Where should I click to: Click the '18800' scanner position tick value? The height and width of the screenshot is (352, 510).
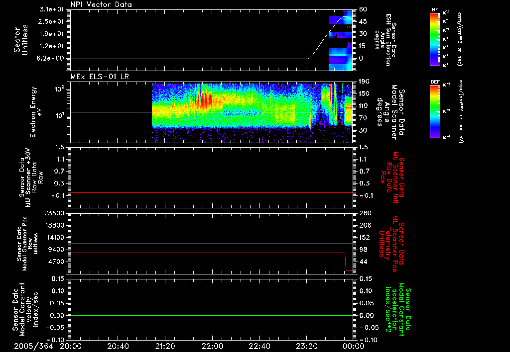[54, 225]
